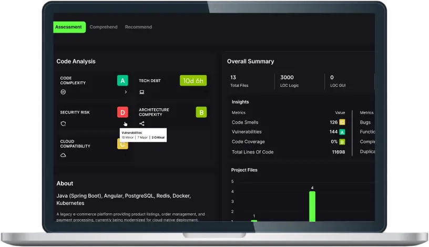429x247 pixels.
Task: Click '10 Minor' in the Vulnerabilities tooltip
Action: pos(128,138)
